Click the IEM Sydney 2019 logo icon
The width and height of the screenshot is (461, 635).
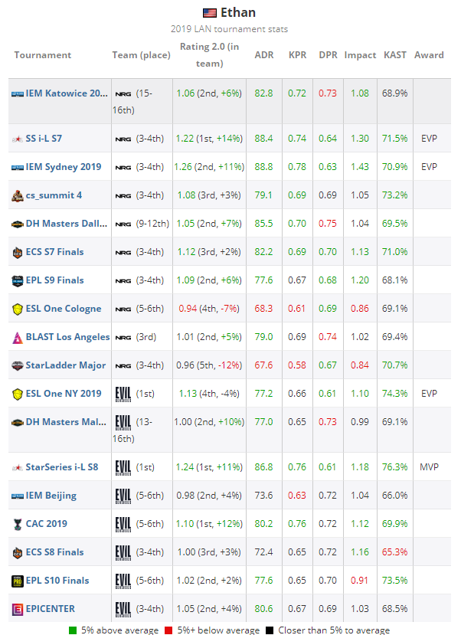point(18,167)
